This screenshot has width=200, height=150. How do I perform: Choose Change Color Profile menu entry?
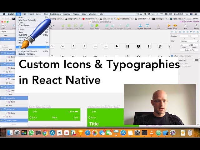[x=28, y=51]
